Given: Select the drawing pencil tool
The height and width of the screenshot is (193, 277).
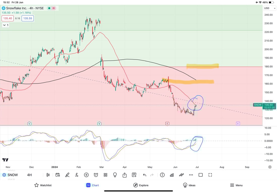Looking at the screenshot, I should click(67, 175).
